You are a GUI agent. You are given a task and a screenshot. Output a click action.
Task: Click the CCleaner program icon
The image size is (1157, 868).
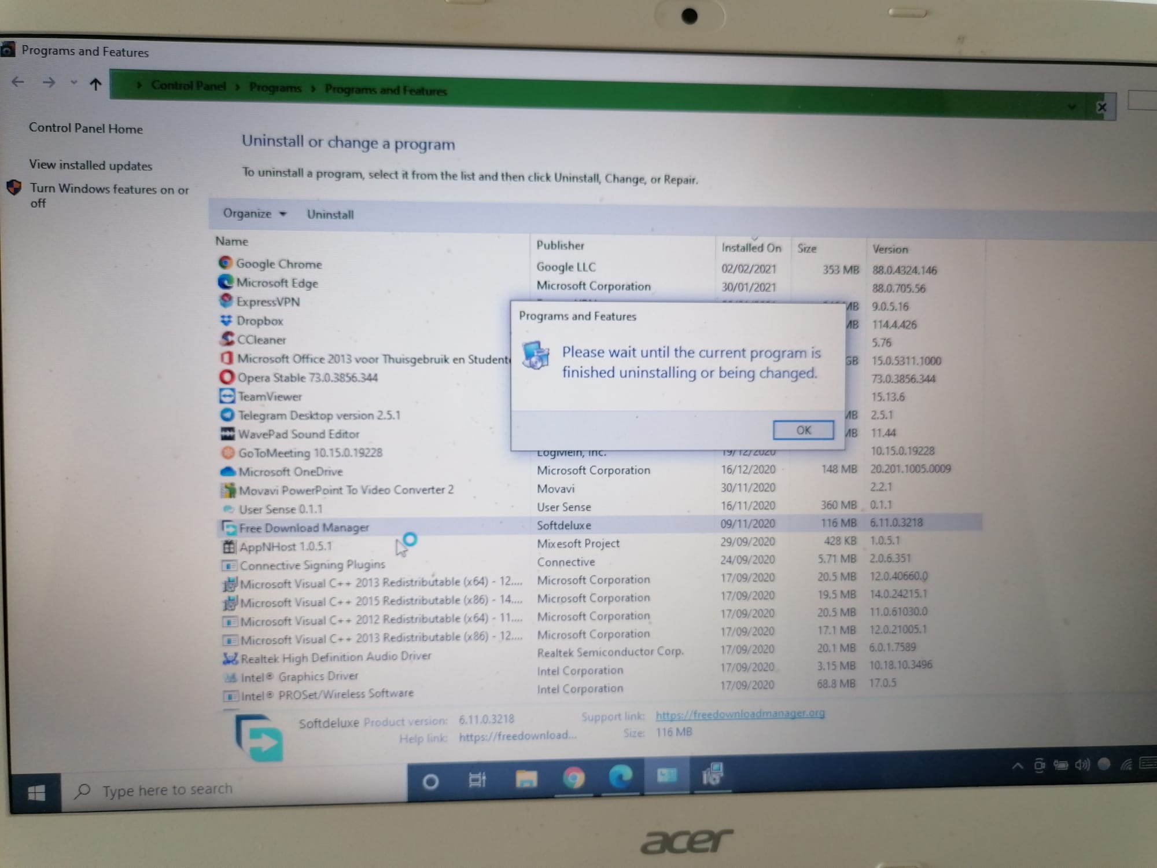tap(227, 339)
